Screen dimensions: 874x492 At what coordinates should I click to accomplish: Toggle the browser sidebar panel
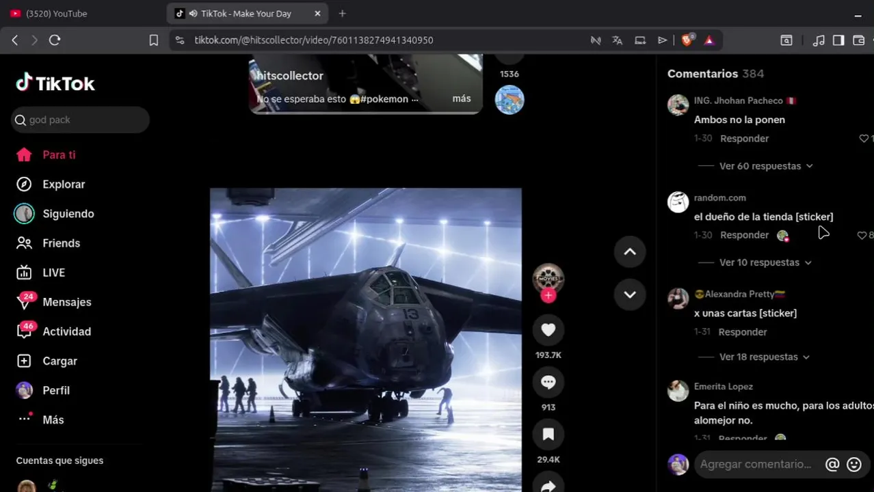838,40
